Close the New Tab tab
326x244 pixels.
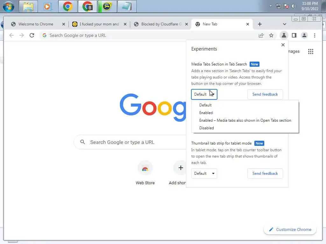pos(247,24)
